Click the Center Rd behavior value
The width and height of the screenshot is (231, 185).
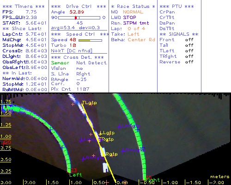point(141,40)
